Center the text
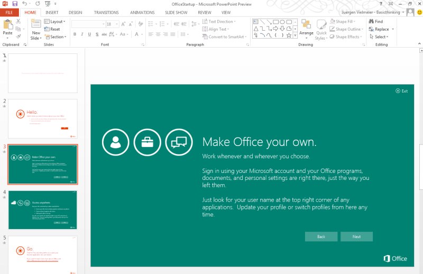This screenshot has height=274, width=423. point(158,34)
